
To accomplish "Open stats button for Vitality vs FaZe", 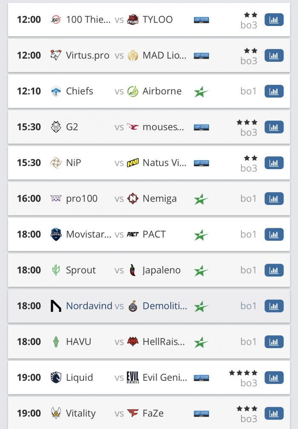I will point(274,413).
